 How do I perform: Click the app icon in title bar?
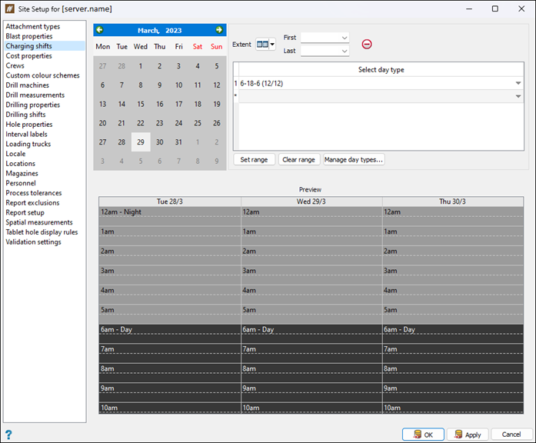[10, 8]
